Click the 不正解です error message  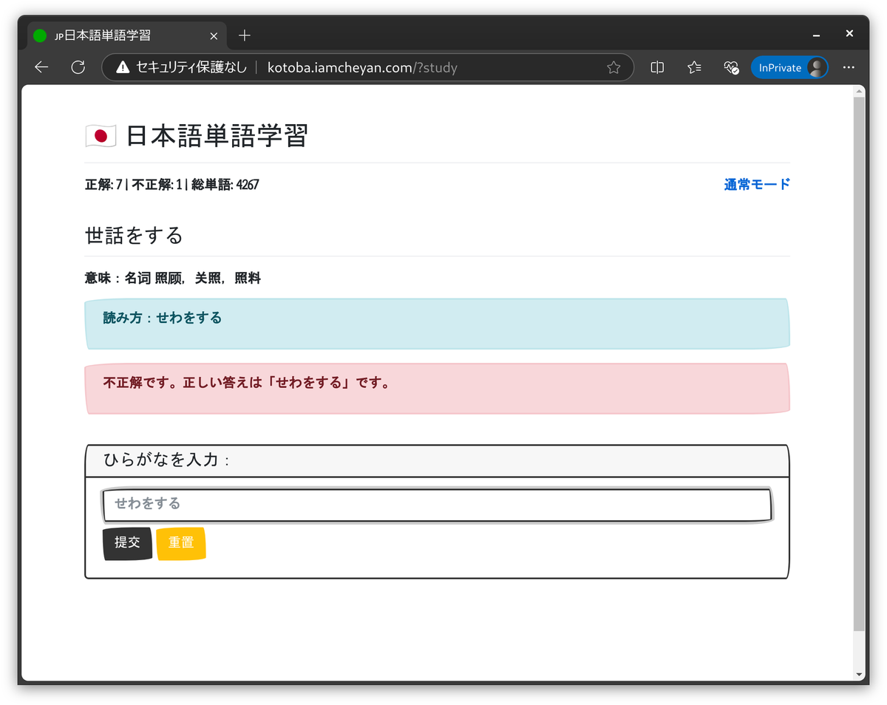[438, 389]
